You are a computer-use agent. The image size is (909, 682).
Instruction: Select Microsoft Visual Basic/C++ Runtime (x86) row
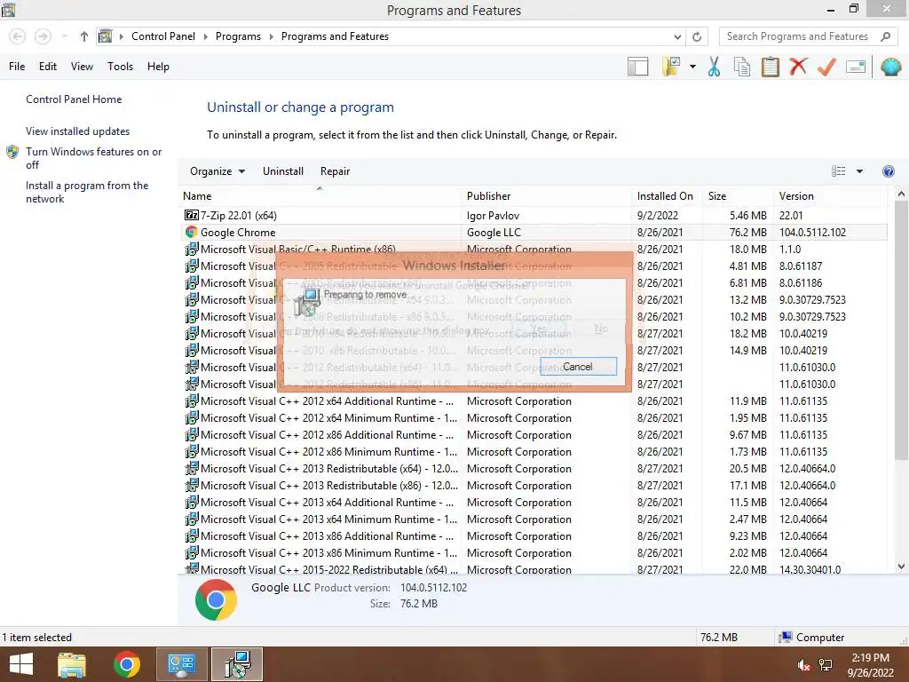coord(534,249)
